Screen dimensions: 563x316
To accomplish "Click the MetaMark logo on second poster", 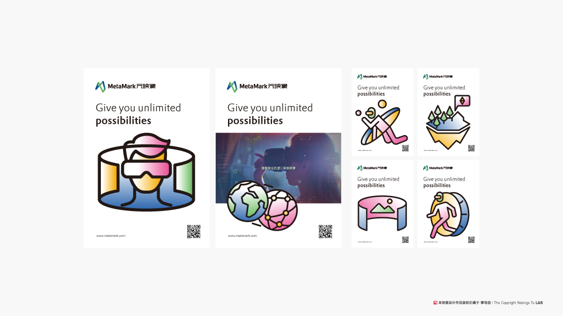I will coord(257,86).
